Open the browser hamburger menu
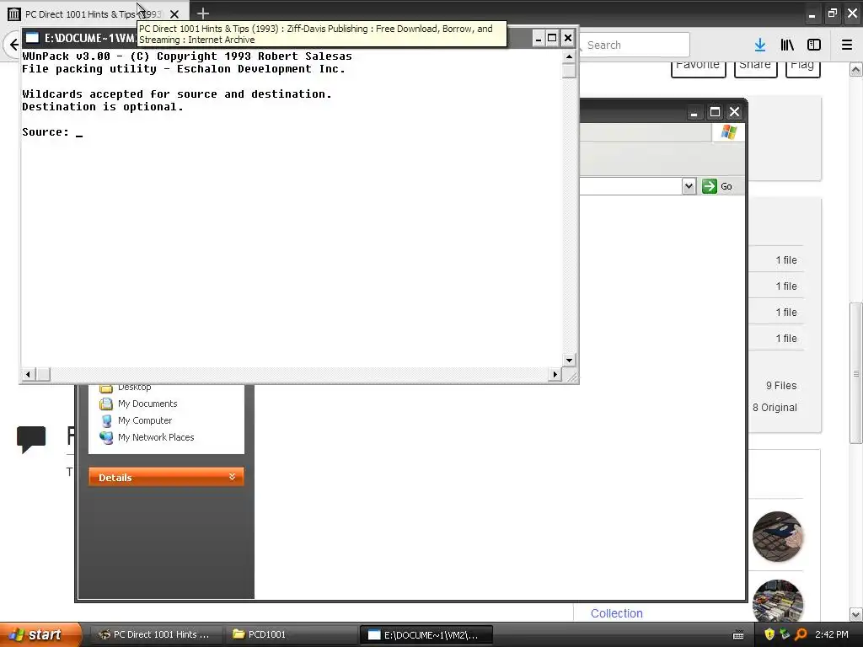This screenshot has width=863, height=647. pos(846,45)
